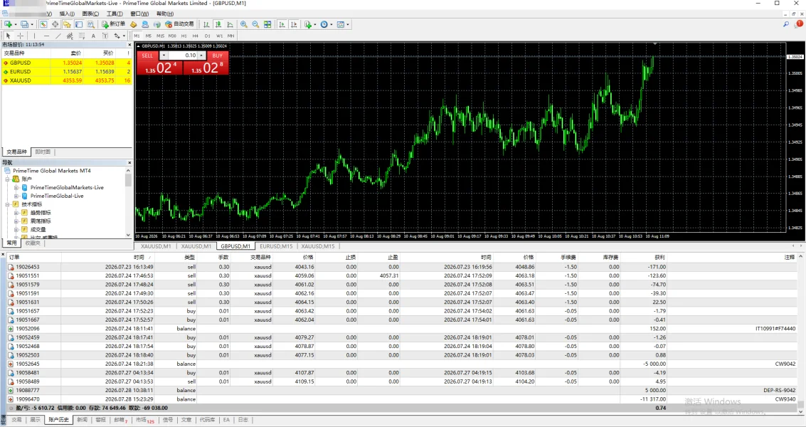Open the EURUSD,M15 chart tab
Screen dimensions: 806x427
(276, 246)
